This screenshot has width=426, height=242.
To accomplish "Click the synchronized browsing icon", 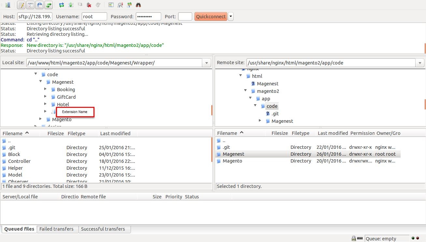I will 129,5.
